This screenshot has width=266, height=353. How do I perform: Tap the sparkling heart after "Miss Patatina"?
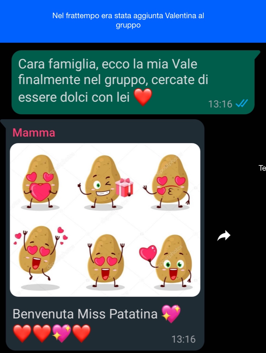coord(171,314)
